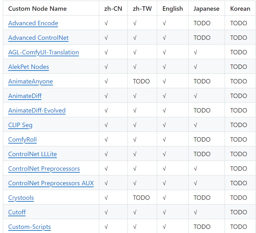Visit the ComfyRoll link
This screenshot has width=256, height=233.
coord(22,139)
